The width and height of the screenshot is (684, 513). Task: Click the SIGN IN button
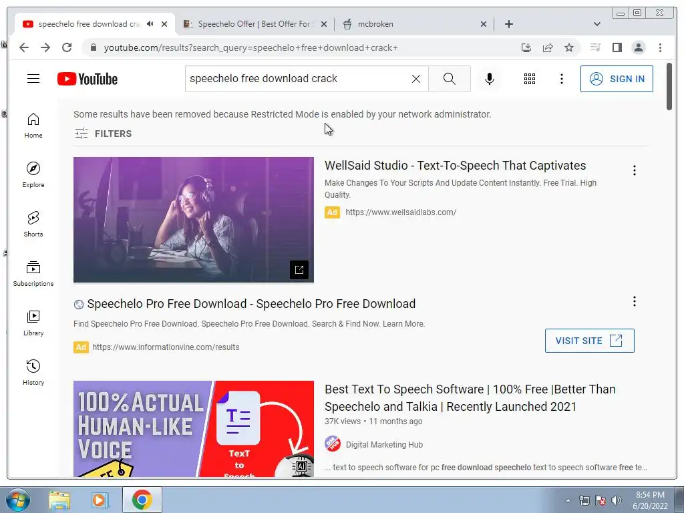617,79
